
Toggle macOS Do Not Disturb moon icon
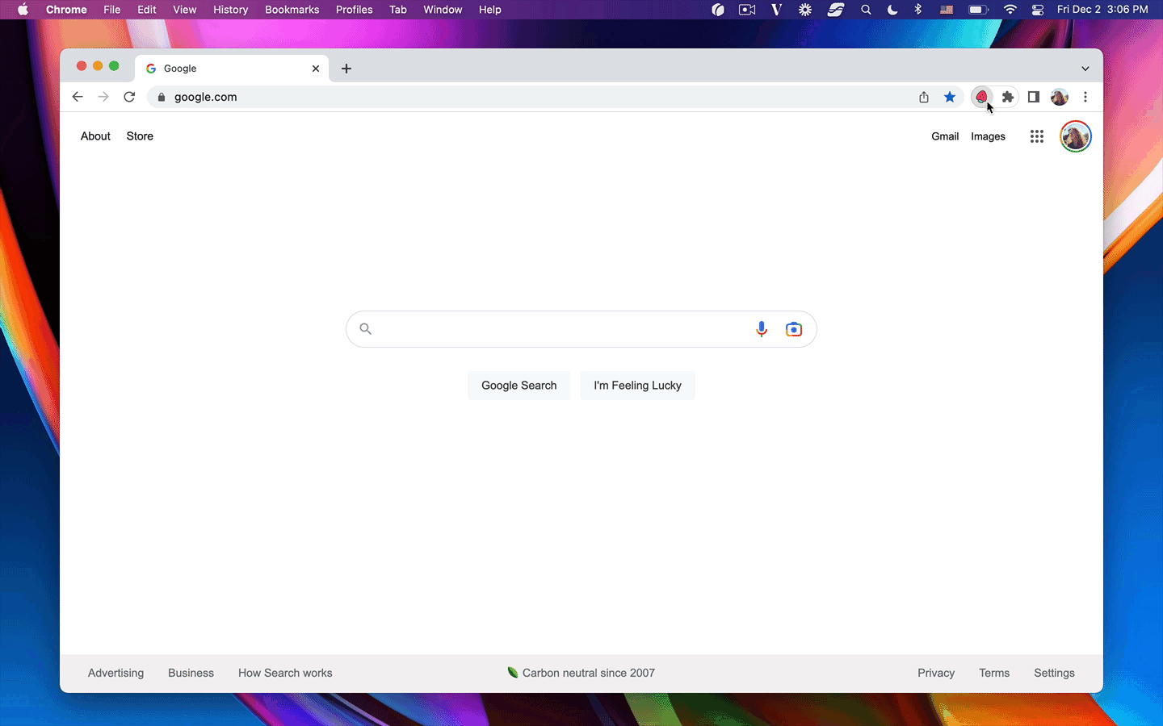pyautogui.click(x=892, y=10)
